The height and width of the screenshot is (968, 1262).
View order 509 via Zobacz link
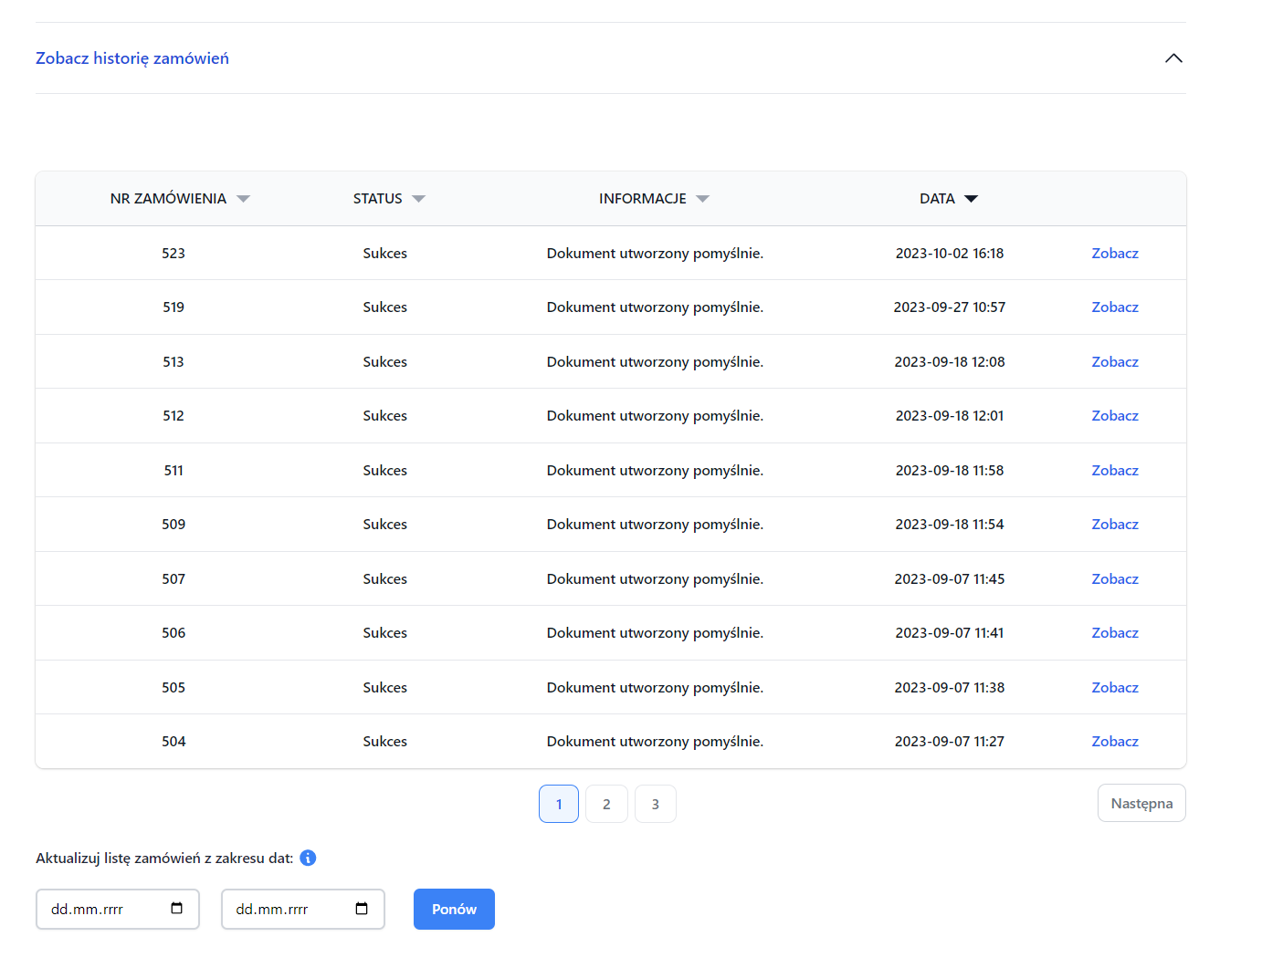click(1115, 525)
